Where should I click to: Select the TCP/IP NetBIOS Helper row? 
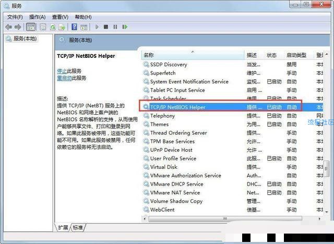(x=232, y=107)
